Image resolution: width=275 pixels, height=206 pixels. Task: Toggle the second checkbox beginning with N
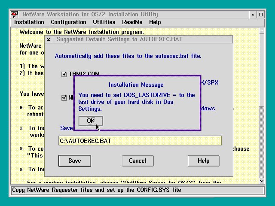click(64, 98)
